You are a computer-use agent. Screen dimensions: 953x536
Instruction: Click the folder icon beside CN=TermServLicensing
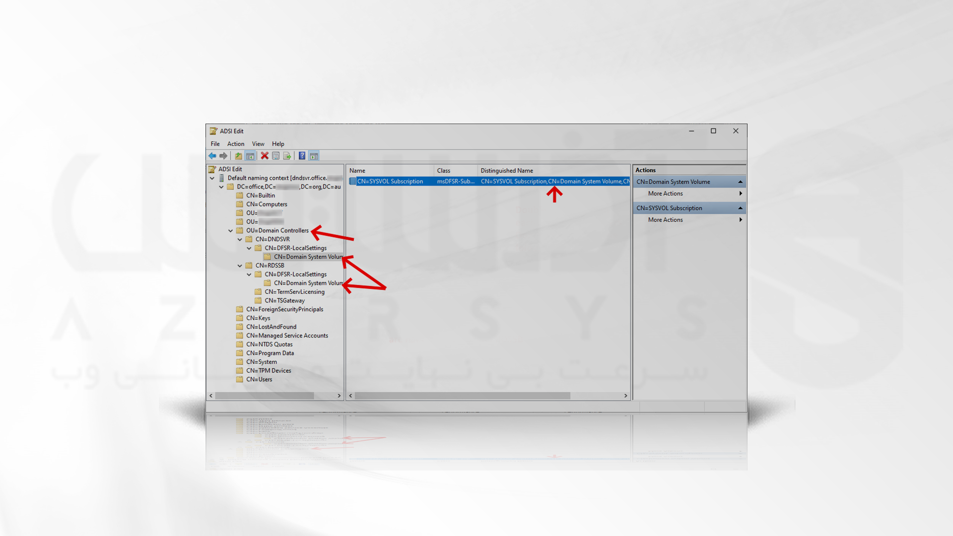[x=258, y=292]
